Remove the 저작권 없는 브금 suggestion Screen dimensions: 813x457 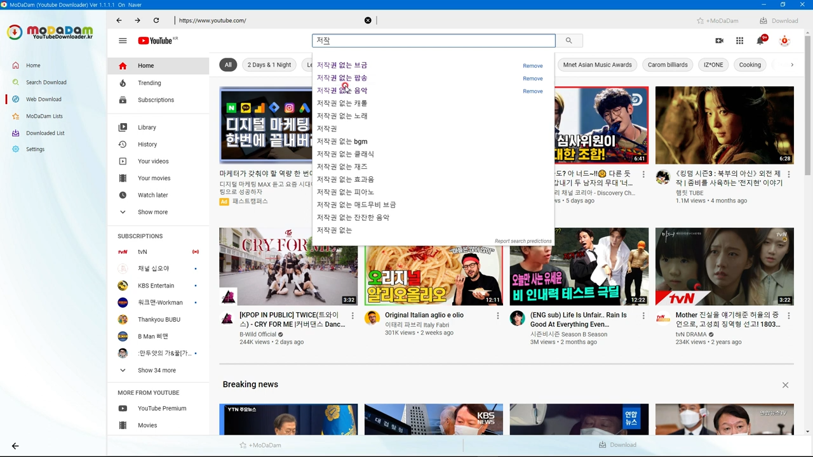[532, 66]
